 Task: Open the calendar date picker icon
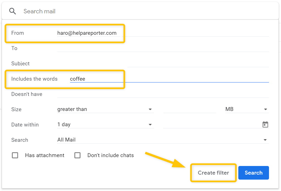pos(265,125)
